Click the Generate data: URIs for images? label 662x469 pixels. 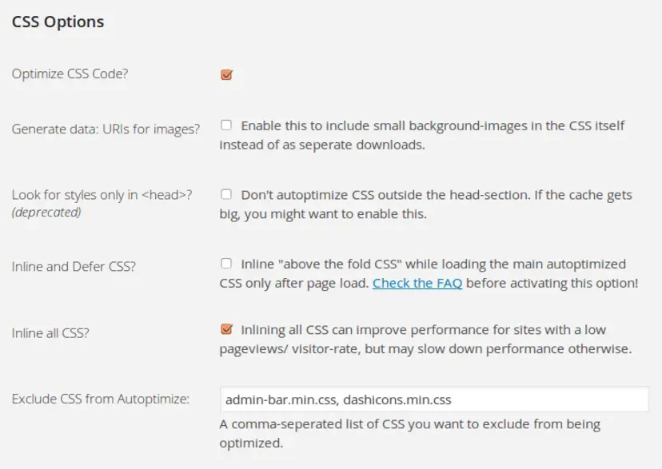coord(106,129)
